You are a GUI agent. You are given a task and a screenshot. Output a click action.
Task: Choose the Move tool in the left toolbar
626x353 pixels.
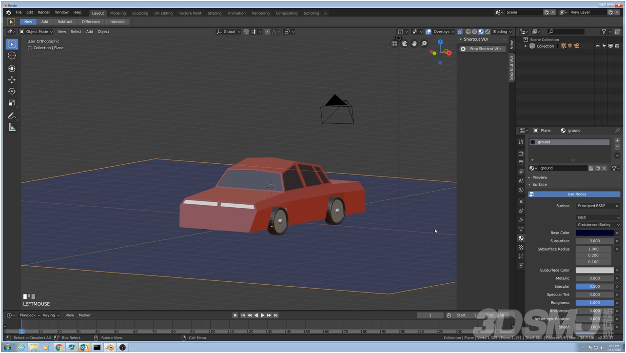click(12, 79)
